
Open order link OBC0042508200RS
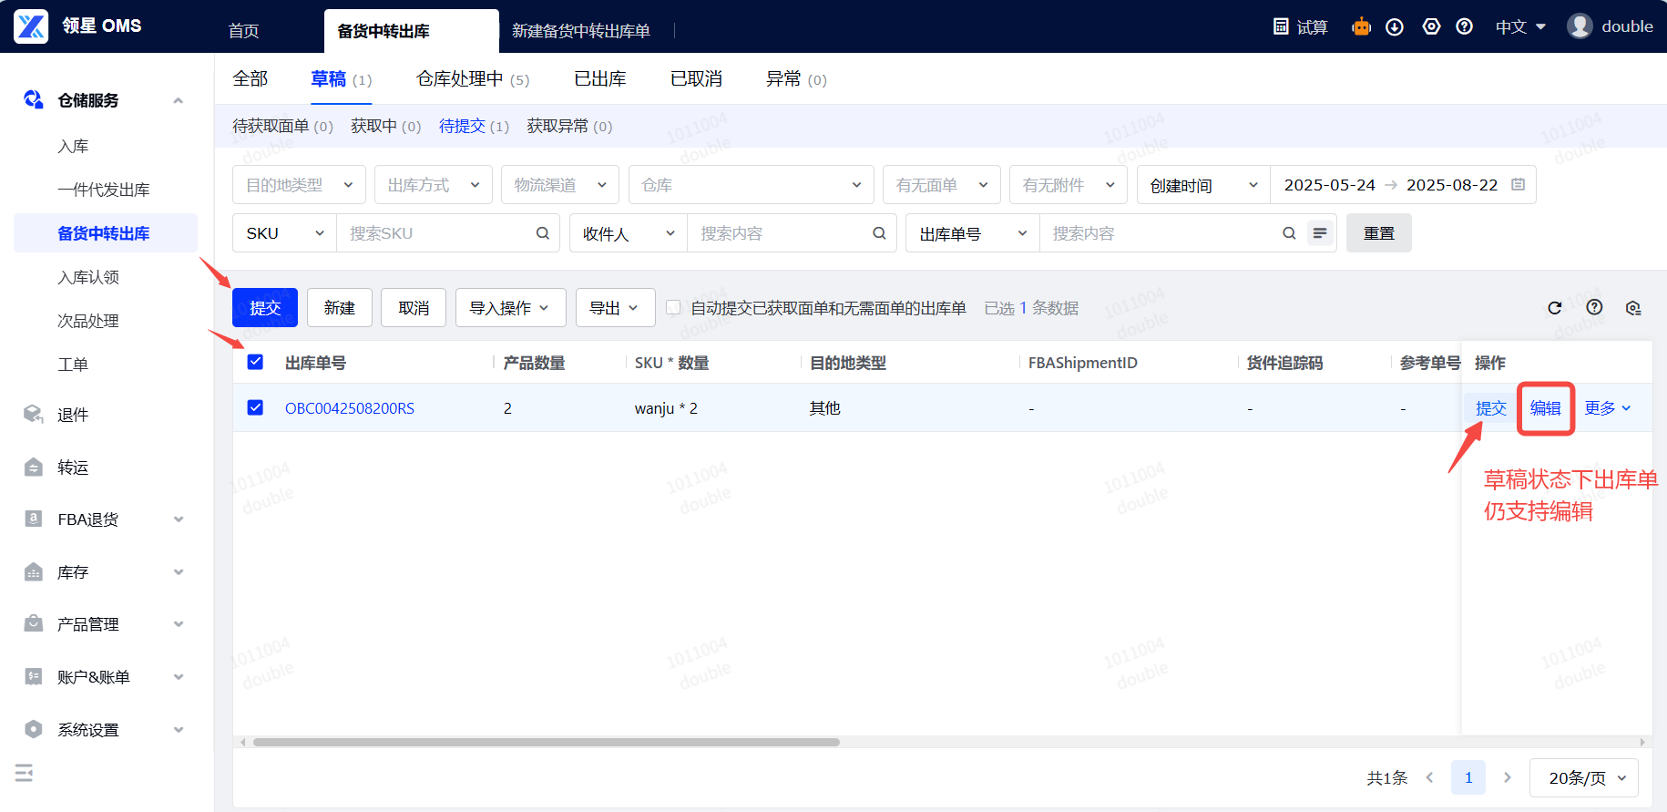click(350, 408)
